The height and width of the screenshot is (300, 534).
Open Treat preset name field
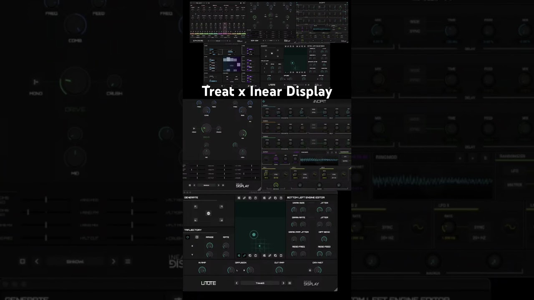click(207, 185)
